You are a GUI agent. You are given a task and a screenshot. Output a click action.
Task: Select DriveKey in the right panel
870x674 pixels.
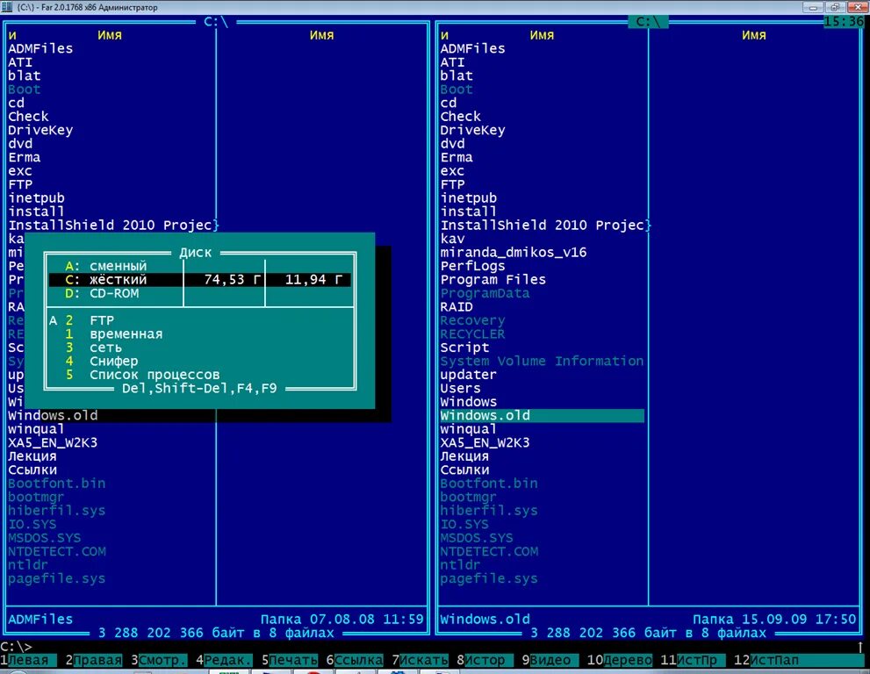click(x=472, y=130)
